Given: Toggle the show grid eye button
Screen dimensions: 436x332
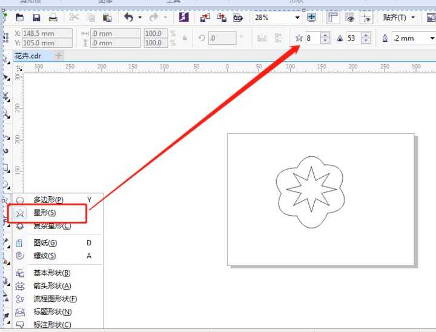Looking at the screenshot, I should (349, 18).
